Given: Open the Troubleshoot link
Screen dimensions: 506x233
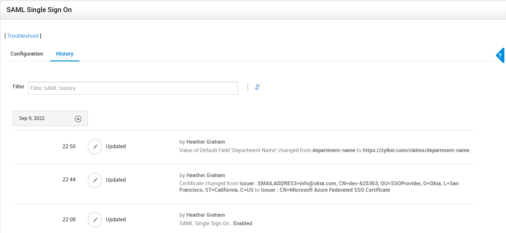Looking at the screenshot, I should [x=23, y=36].
